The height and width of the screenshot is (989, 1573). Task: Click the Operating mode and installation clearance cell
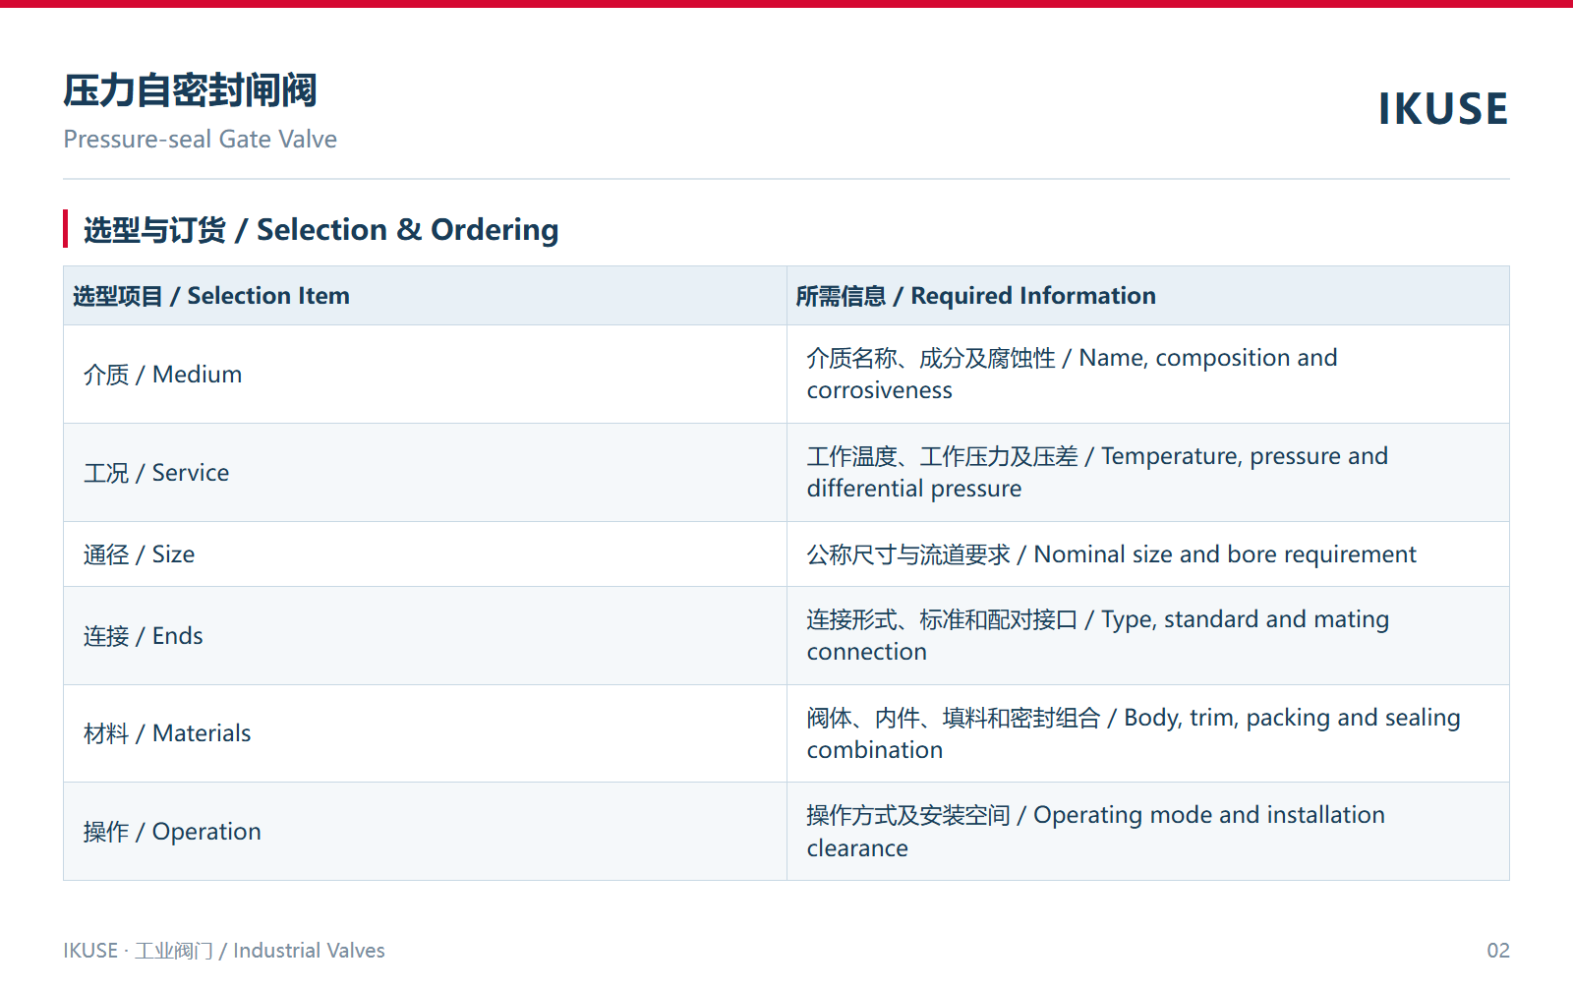(x=1148, y=832)
